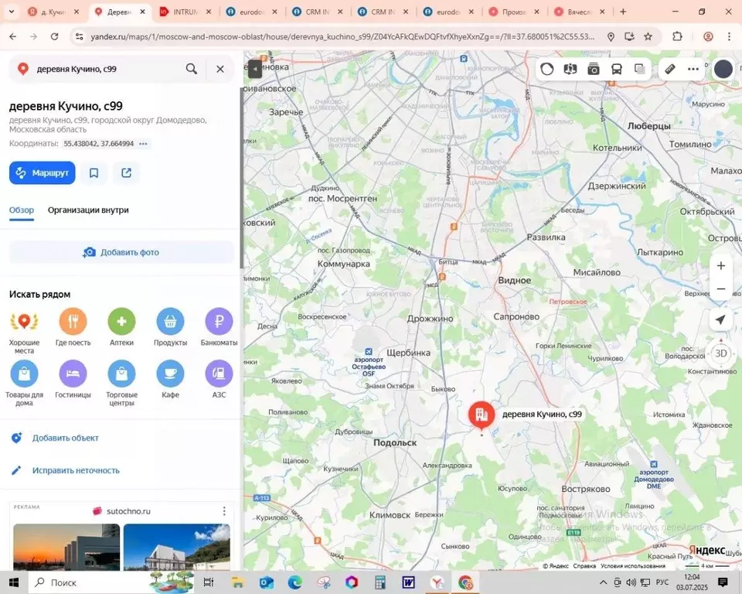Open the user profile avatar
The height and width of the screenshot is (594, 742).
click(723, 69)
